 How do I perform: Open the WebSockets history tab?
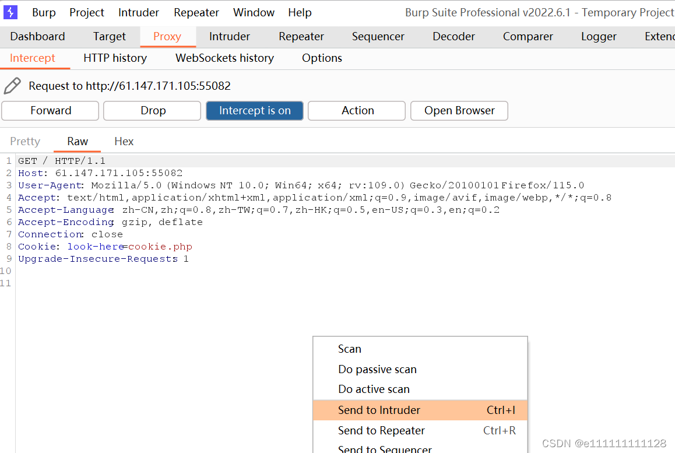coord(224,58)
